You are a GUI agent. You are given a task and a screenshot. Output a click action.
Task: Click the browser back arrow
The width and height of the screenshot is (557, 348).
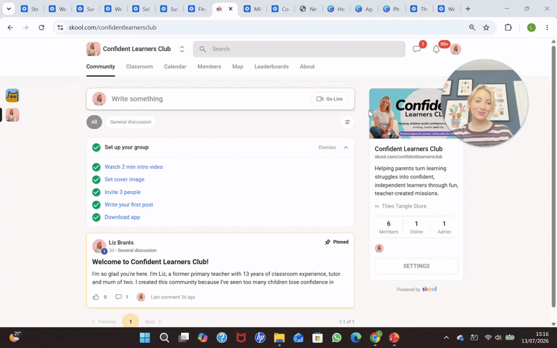point(10,27)
